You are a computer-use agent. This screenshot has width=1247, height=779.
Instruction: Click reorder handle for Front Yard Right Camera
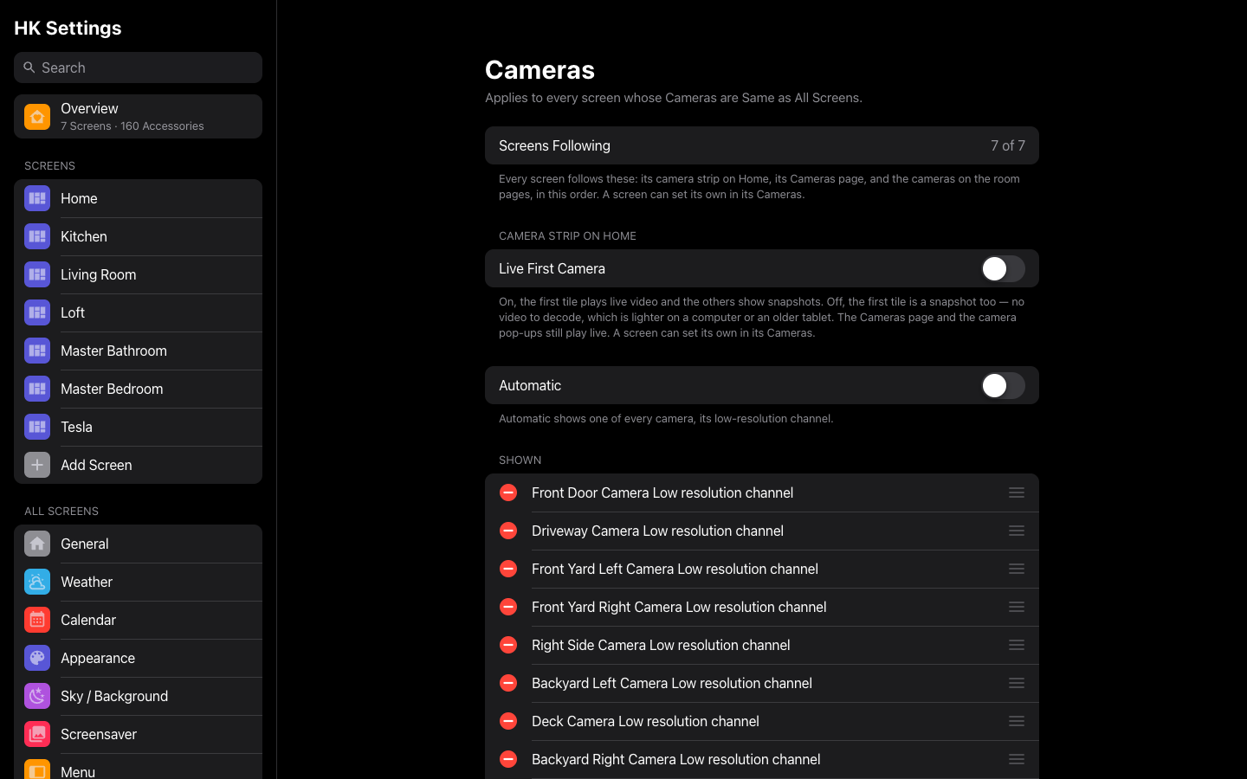(x=1017, y=607)
